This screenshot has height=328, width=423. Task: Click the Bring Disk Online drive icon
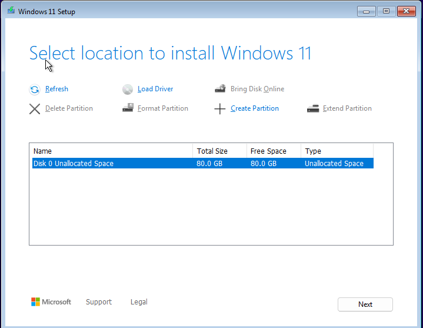[221, 88]
